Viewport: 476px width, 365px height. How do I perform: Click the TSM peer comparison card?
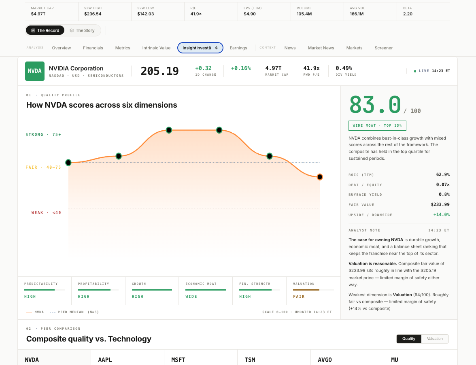click(274, 357)
